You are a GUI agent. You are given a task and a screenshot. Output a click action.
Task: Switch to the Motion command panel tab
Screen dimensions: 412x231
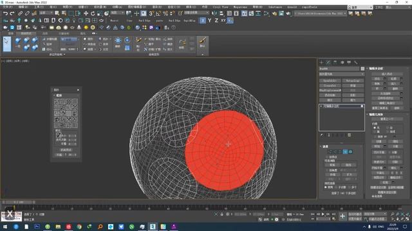click(x=342, y=62)
